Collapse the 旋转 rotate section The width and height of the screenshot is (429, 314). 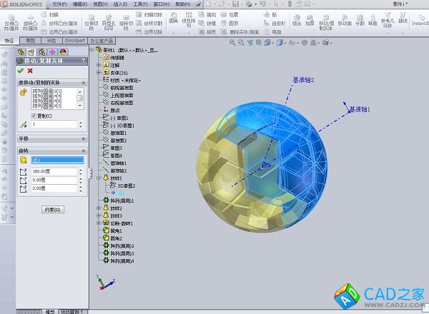pyautogui.click(x=84, y=151)
